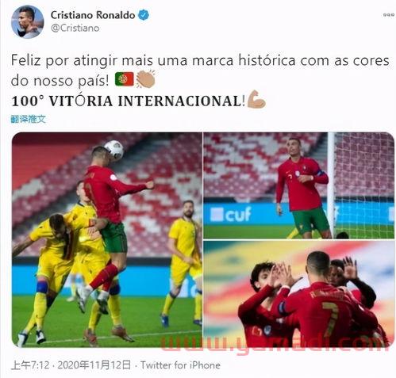396x378 pixels.
Task: Click the clapping hands emoji
Action: tap(145, 78)
